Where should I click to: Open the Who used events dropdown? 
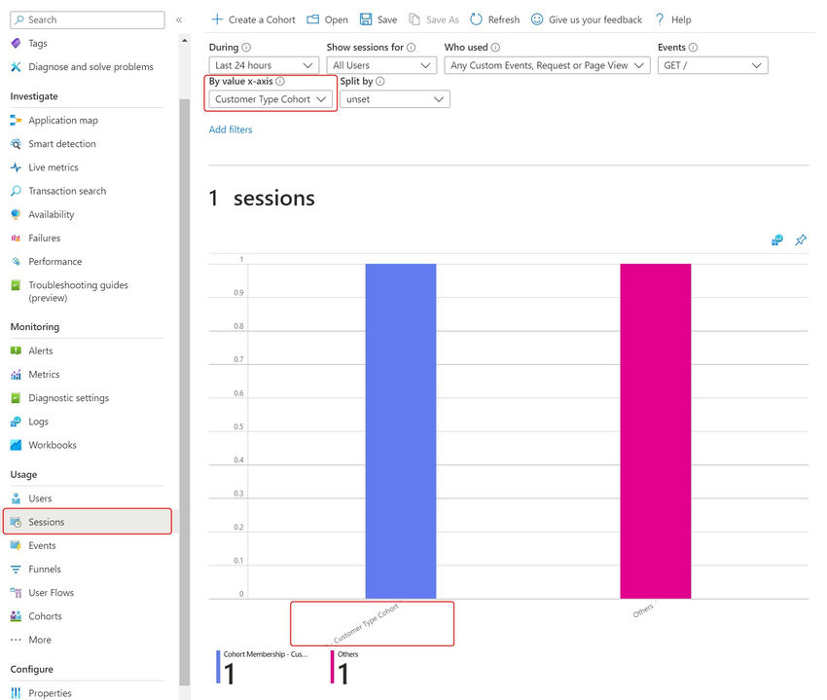coord(547,65)
